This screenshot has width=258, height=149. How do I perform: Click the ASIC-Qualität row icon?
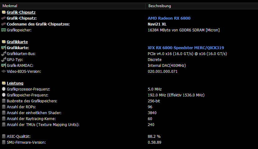pyautogui.click(x=4, y=137)
